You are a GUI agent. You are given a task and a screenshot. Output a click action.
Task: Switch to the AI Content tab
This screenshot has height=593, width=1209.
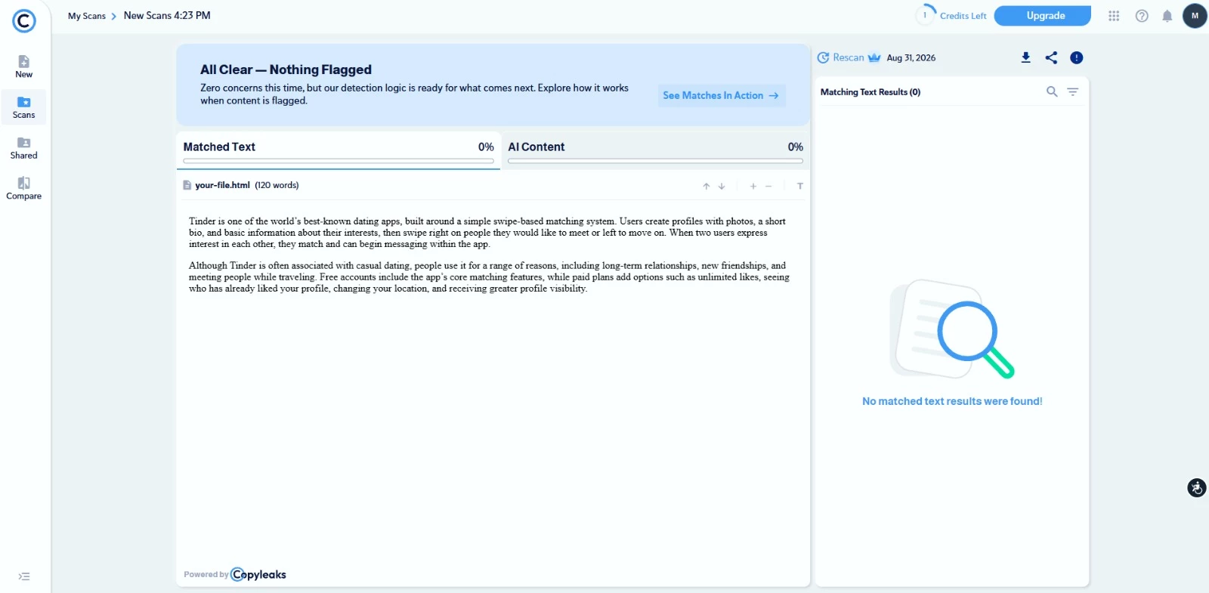tap(655, 150)
